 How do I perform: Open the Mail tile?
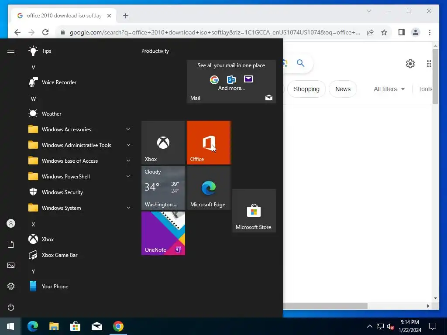point(231,82)
